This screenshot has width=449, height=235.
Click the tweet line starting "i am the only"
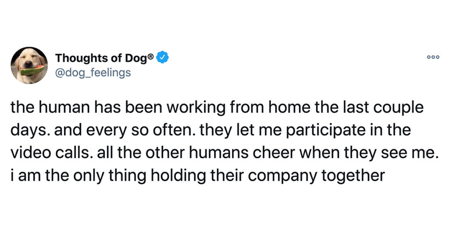(198, 176)
